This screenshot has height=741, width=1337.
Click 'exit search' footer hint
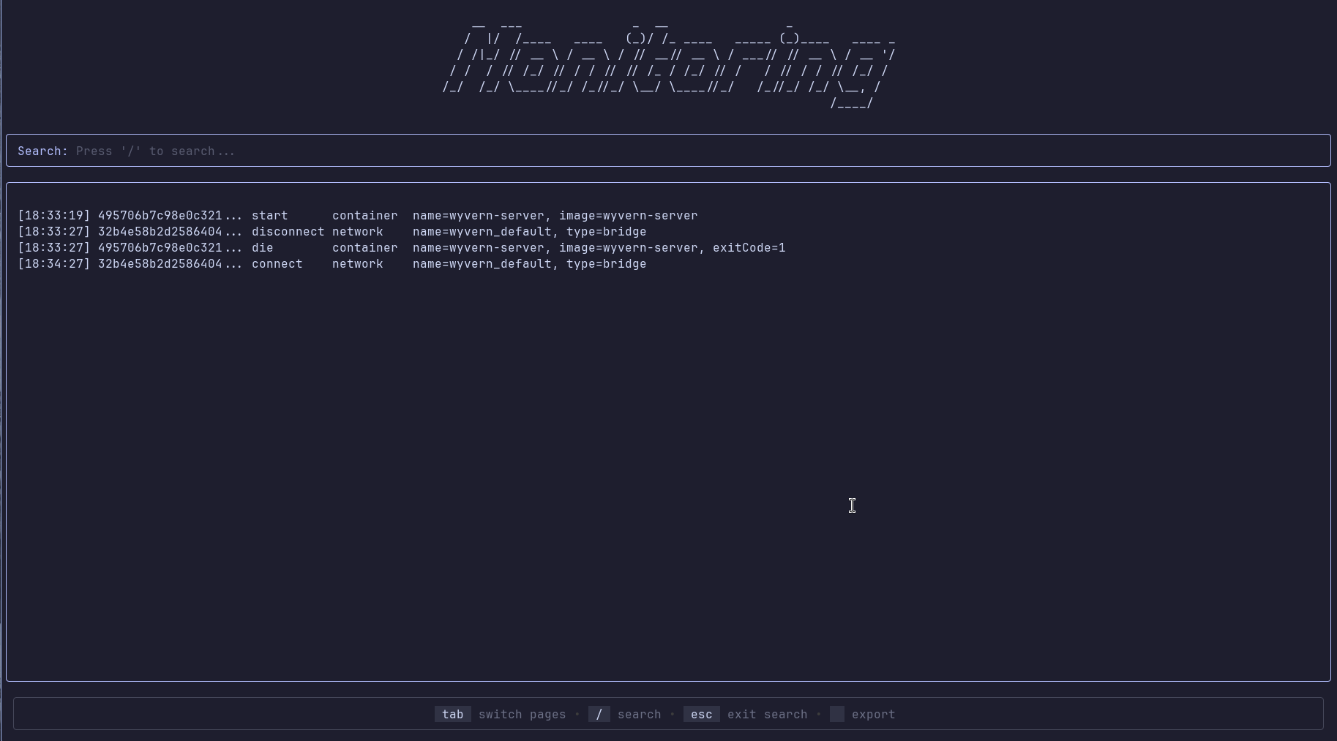767,714
